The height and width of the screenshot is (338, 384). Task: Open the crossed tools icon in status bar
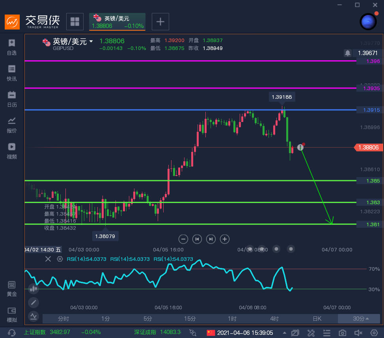[x=311, y=332]
